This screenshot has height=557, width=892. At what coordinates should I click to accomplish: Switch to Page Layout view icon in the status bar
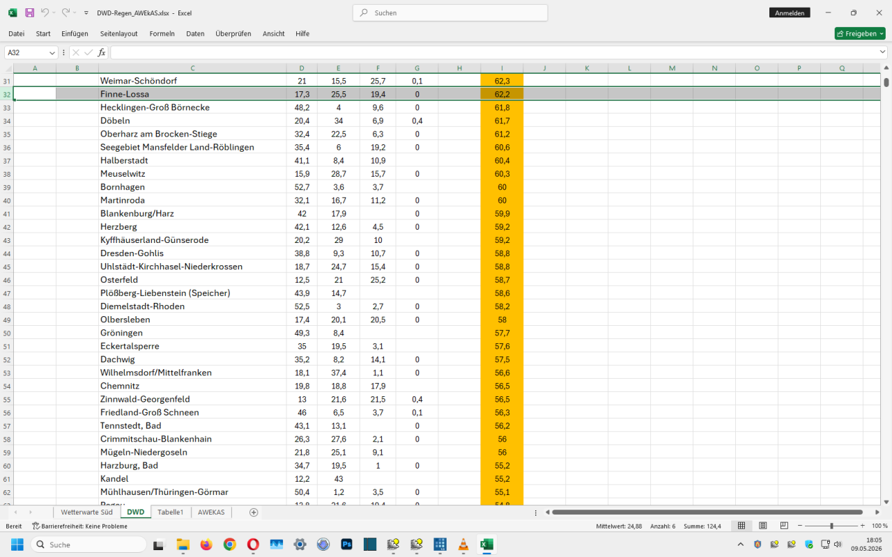point(763,526)
